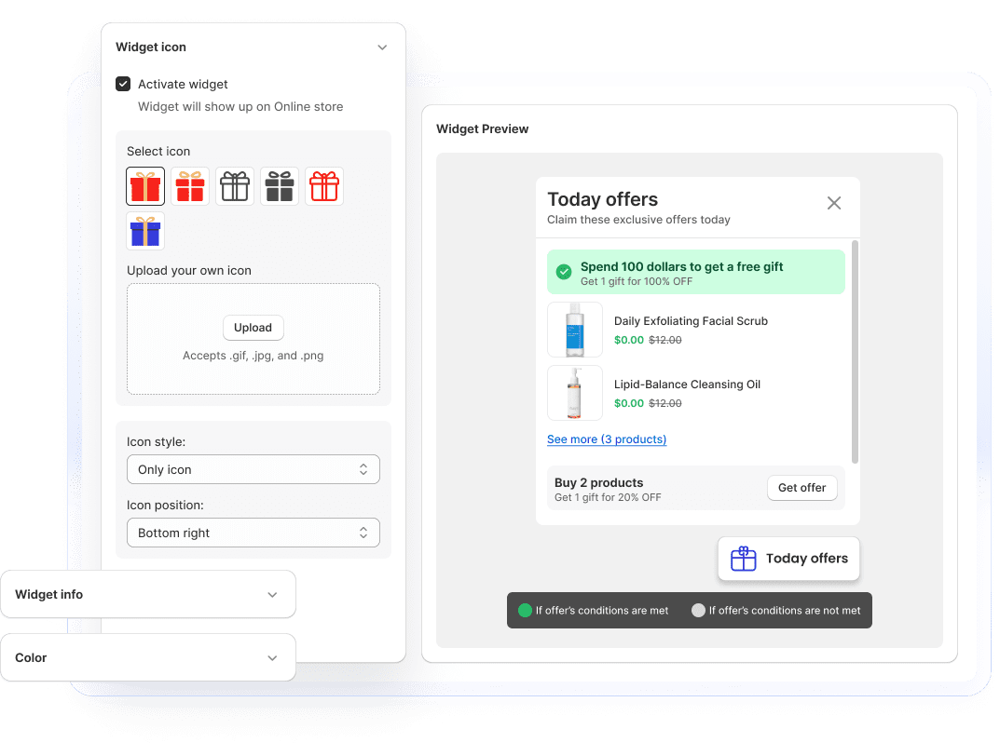
Task: Open the Icon style dropdown
Action: pyautogui.click(x=253, y=469)
